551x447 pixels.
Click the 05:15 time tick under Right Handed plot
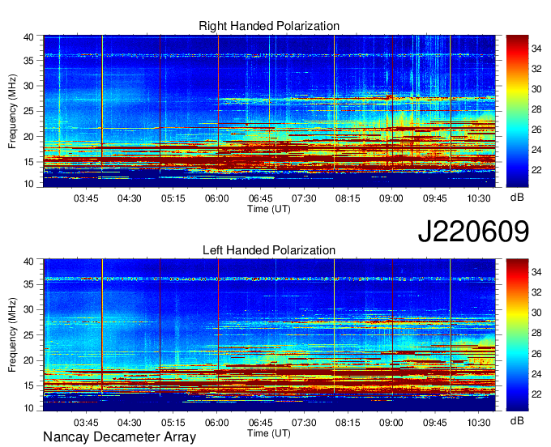(173, 198)
